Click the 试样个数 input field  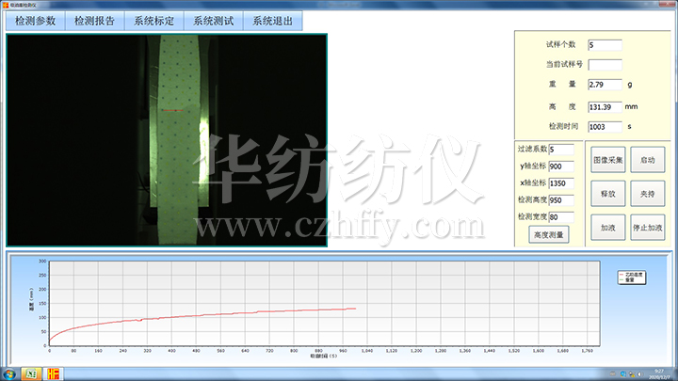[605, 44]
